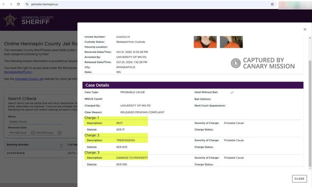Click the RIOT charge description
Viewport: 312px width, 187px height.
[x=119, y=123]
